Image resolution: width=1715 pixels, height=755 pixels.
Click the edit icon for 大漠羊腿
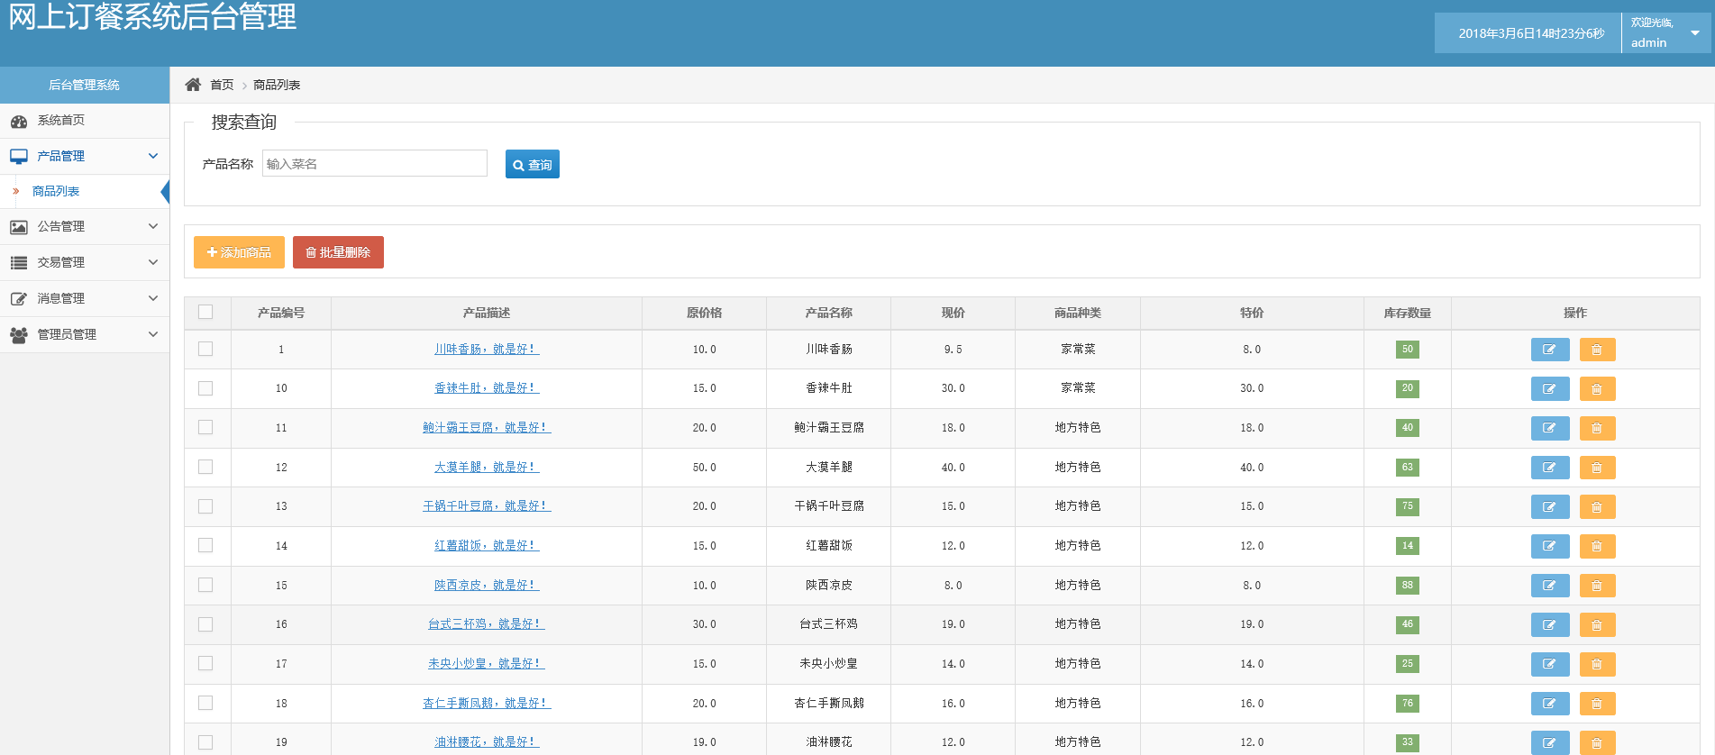point(1550,468)
